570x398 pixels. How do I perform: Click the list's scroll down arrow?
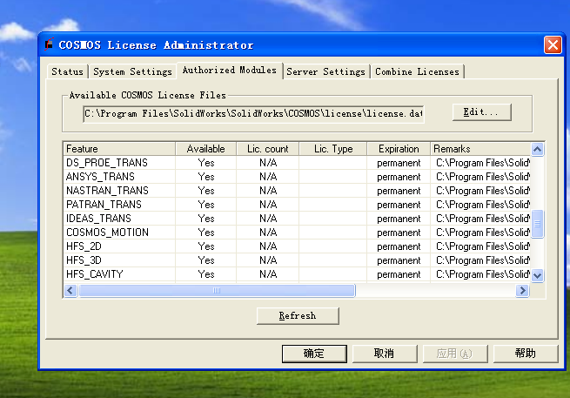pos(537,275)
